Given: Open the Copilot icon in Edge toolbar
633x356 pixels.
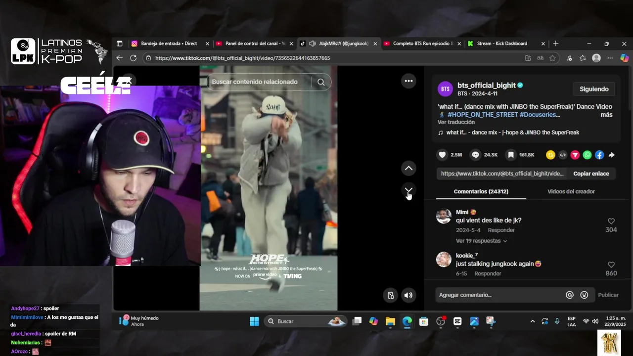Looking at the screenshot, I should point(625,58).
